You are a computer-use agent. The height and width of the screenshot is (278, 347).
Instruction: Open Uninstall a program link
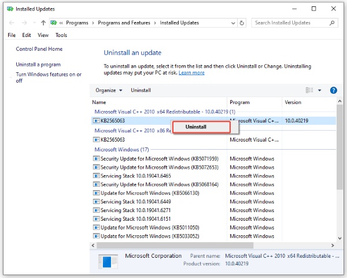click(x=38, y=65)
